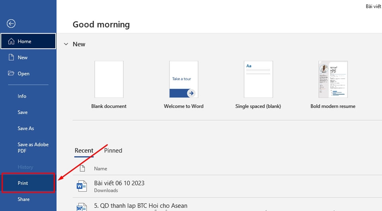This screenshot has width=382, height=211.
Task: Open the Welcome to Word tour template
Action: pyautogui.click(x=183, y=79)
